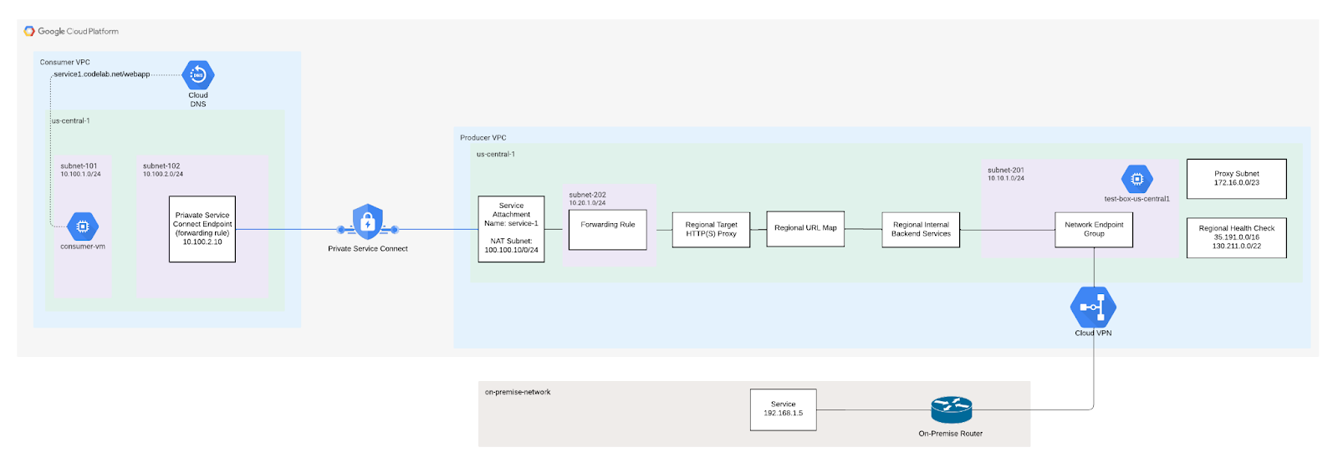The width and height of the screenshot is (1338, 473).
Task: Select the Forwarding Rule box
Action: click(608, 230)
